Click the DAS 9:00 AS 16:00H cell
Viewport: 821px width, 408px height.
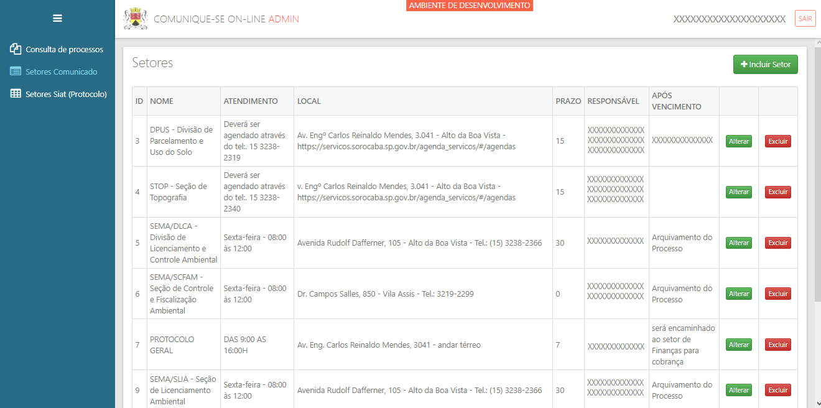[x=257, y=345]
